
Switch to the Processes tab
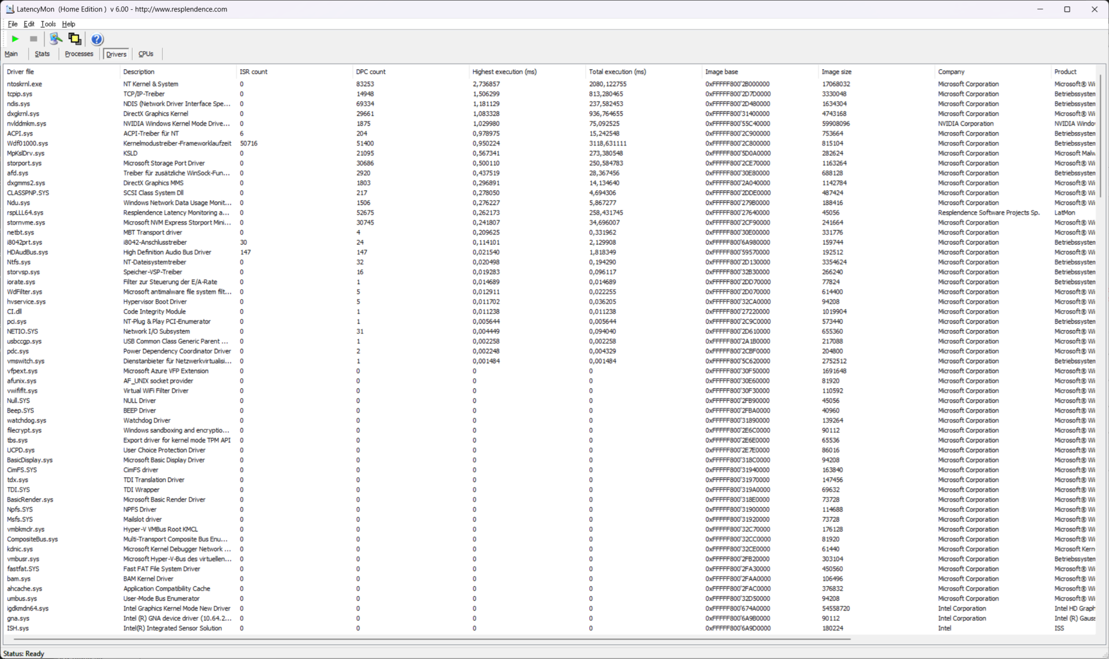pos(79,54)
